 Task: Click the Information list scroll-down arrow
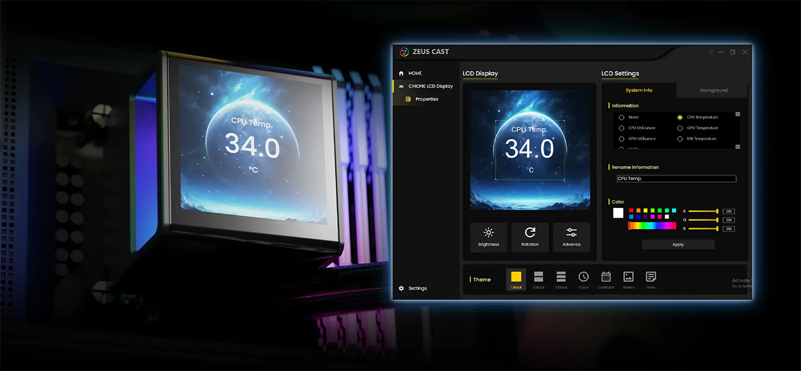(738, 146)
